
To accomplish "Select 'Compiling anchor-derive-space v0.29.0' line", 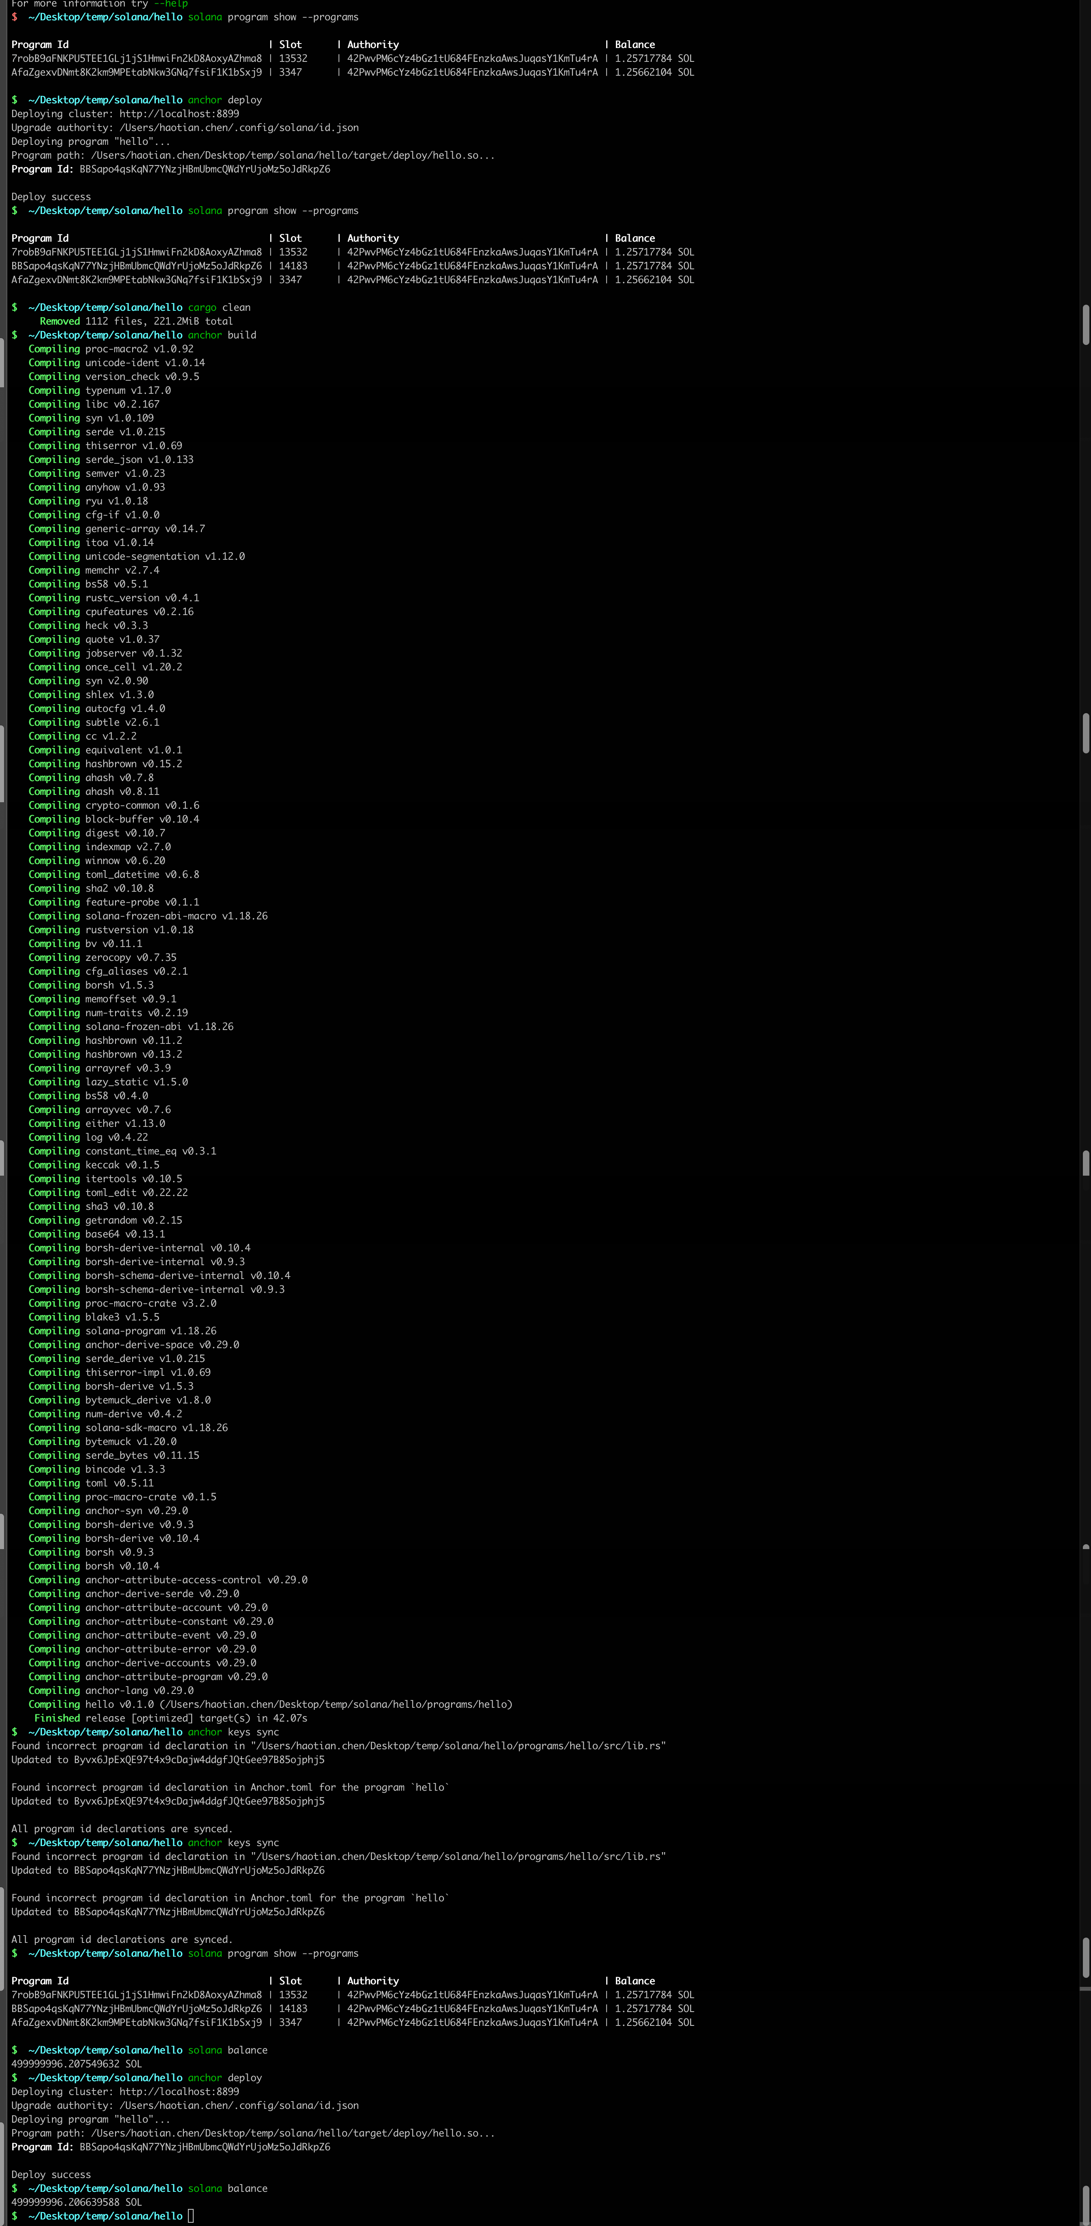I will [x=134, y=1344].
